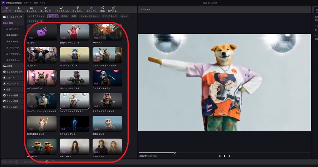Select the エピックモーフ category tab
The height and width of the screenshot is (167, 318).
coord(110,16)
